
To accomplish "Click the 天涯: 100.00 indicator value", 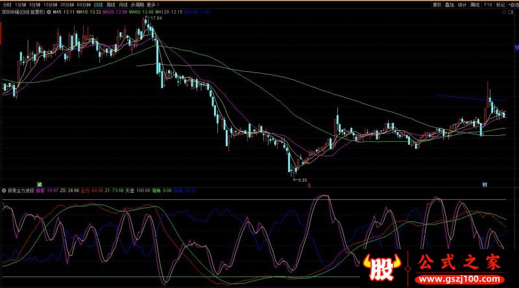I will [138, 190].
